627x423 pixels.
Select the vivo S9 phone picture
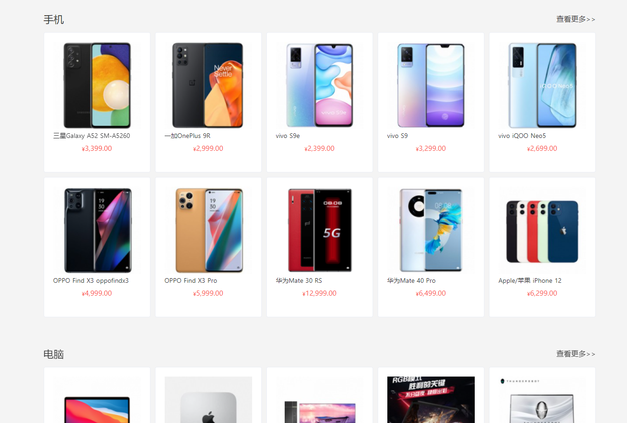click(431, 86)
